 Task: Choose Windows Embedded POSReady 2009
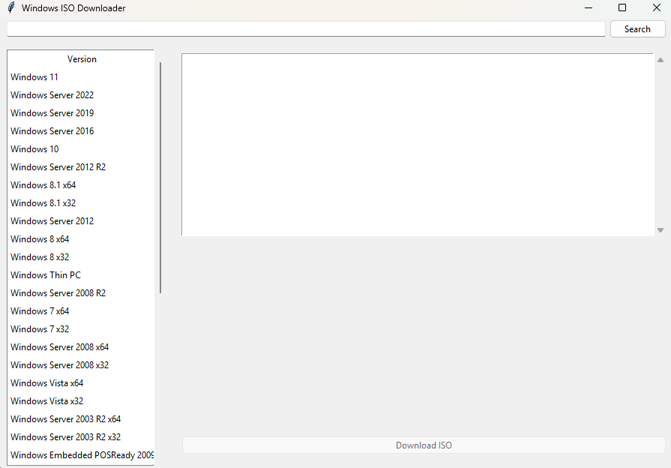pos(80,454)
